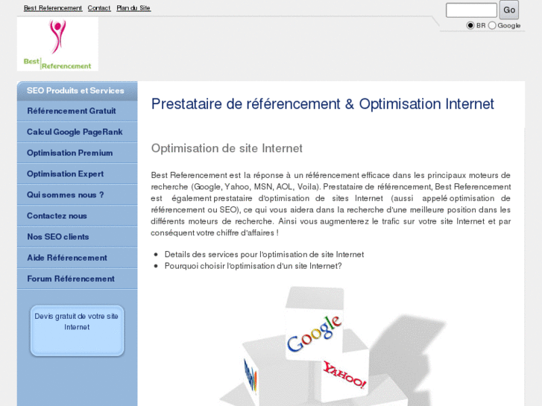Select the BR search radio button
The image size is (542, 406).
470,25
